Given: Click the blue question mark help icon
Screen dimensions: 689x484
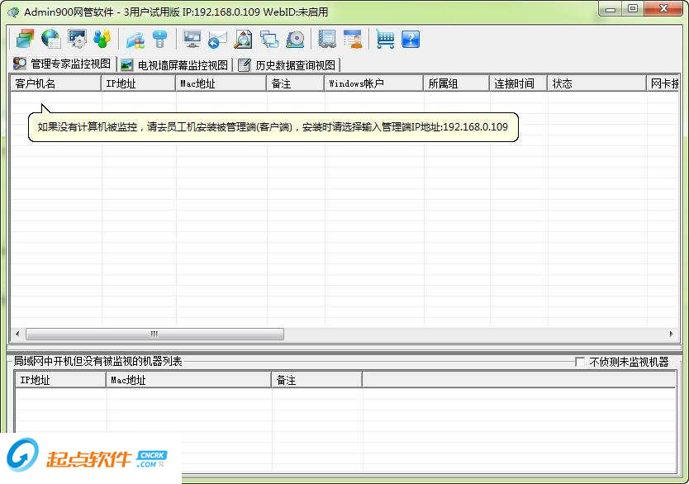Looking at the screenshot, I should (411, 39).
